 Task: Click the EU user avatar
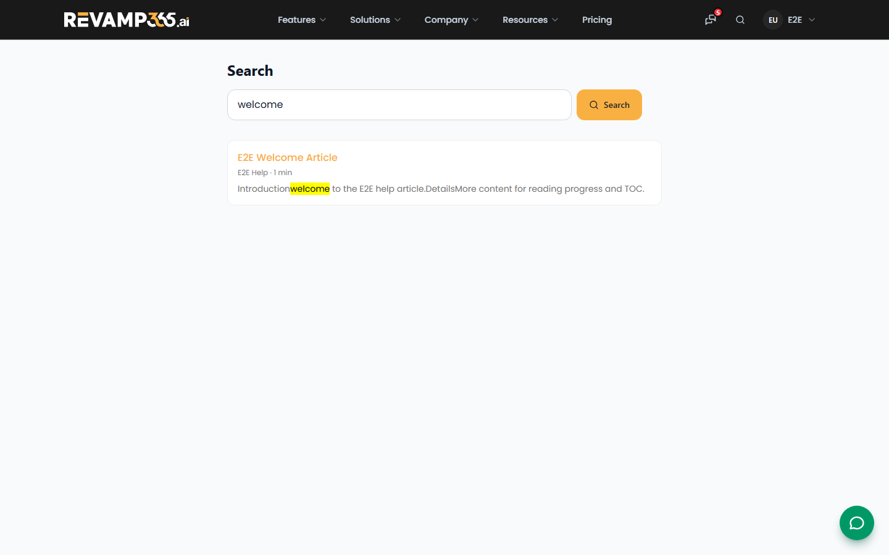[x=773, y=20]
